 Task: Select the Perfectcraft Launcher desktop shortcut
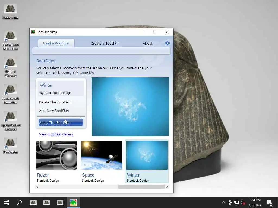[x=11, y=94]
